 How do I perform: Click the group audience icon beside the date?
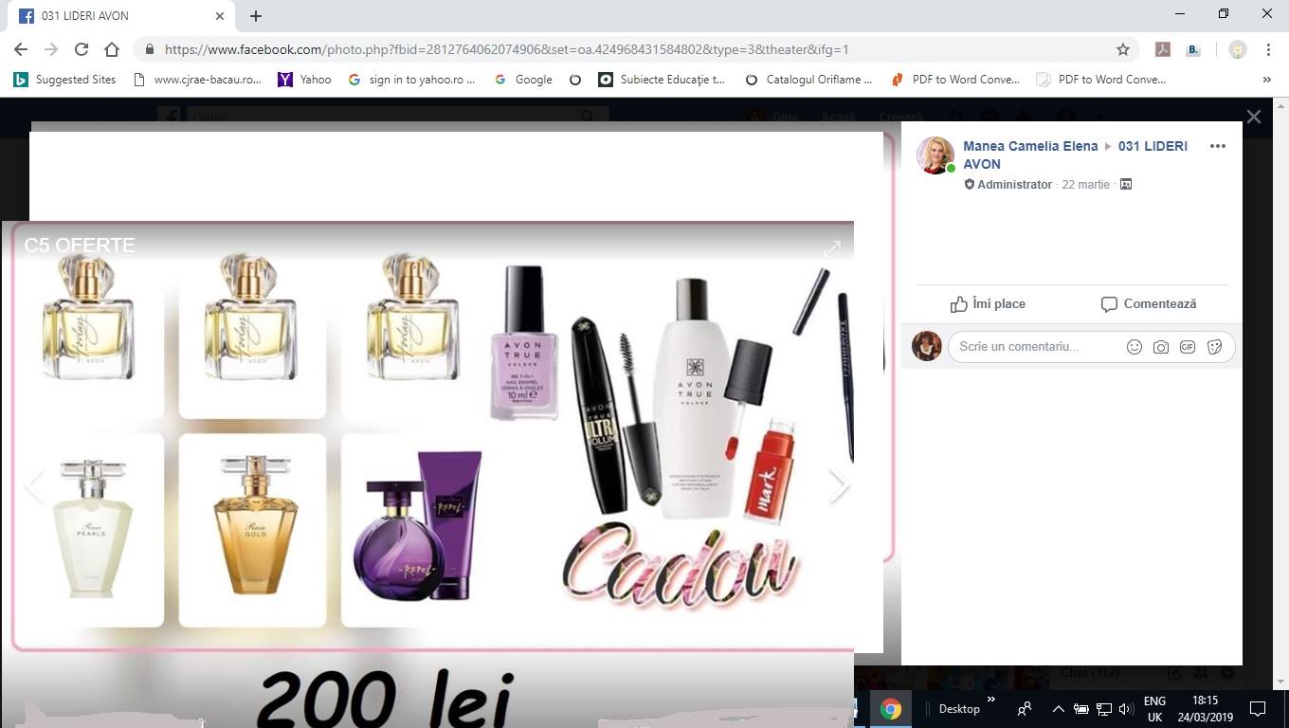(1126, 184)
